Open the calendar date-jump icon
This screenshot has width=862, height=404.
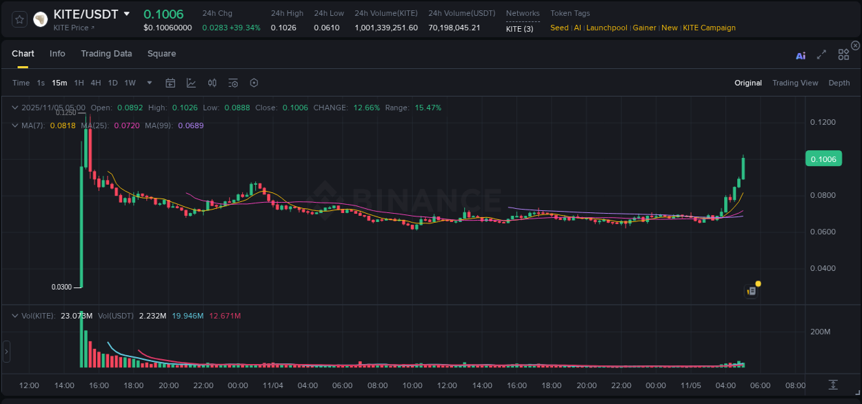170,83
